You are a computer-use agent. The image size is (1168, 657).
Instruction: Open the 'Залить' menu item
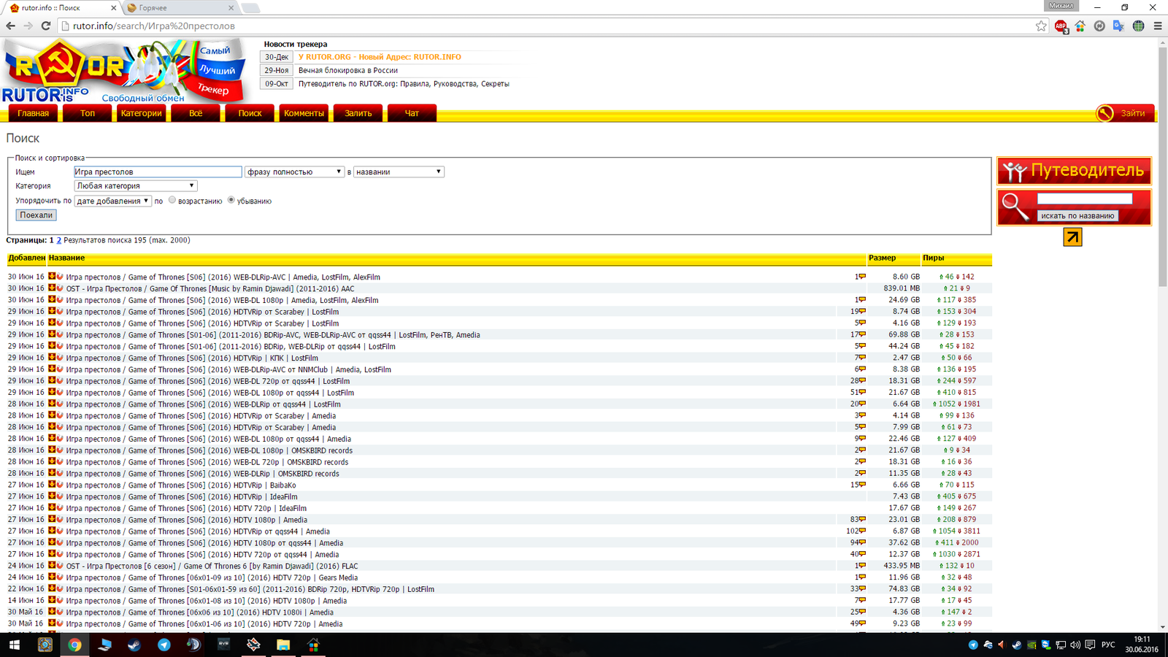coord(358,113)
